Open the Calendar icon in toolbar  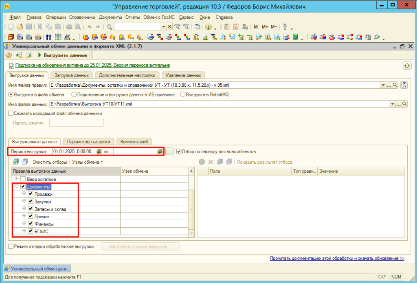[x=236, y=26]
